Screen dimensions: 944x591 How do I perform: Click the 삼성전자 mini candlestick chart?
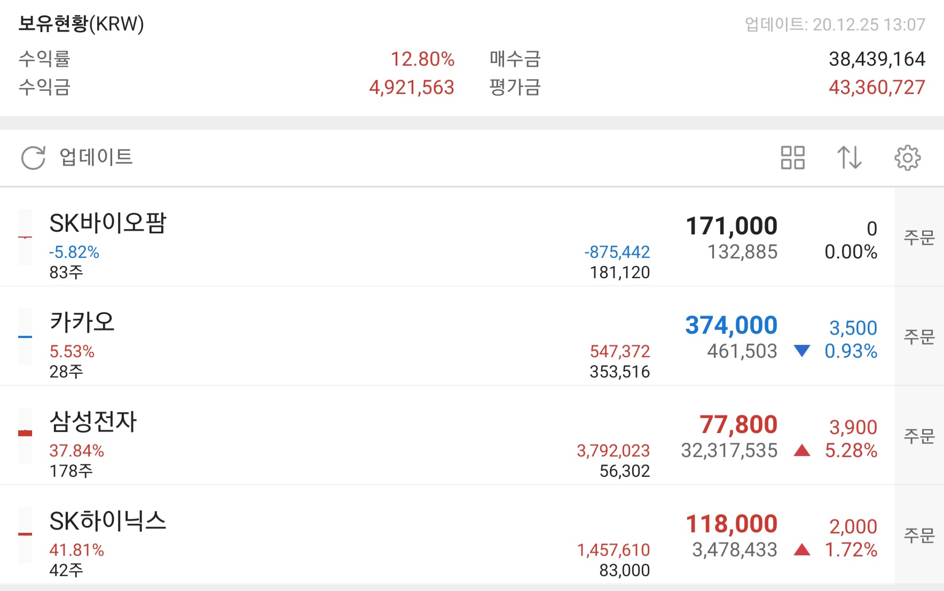(x=25, y=436)
